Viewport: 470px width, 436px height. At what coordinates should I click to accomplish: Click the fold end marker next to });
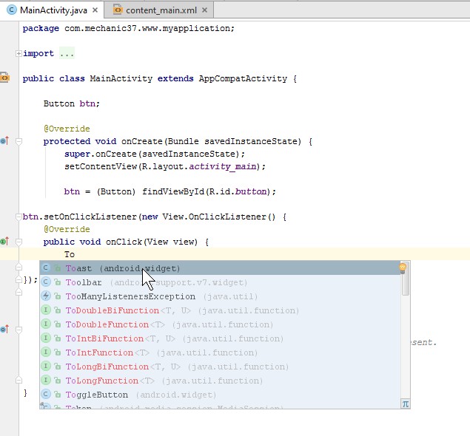point(19,280)
